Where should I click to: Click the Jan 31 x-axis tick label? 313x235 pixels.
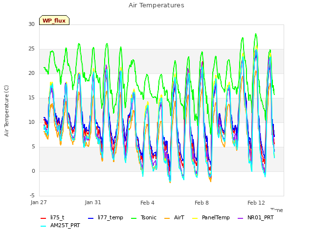pos(93,202)
